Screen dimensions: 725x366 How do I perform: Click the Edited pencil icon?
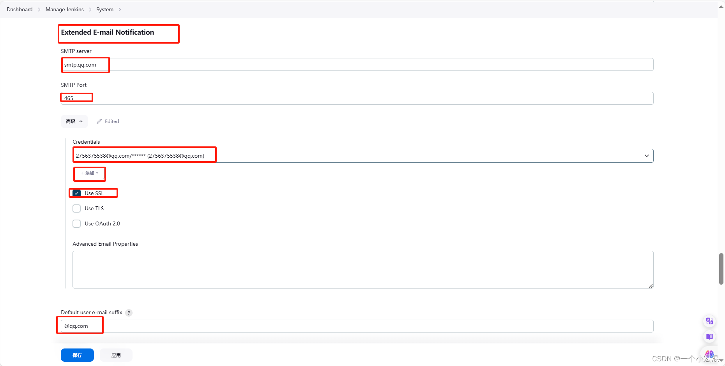[x=99, y=121]
